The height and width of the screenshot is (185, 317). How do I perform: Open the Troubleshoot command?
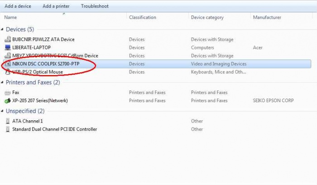pyautogui.click(x=95, y=6)
